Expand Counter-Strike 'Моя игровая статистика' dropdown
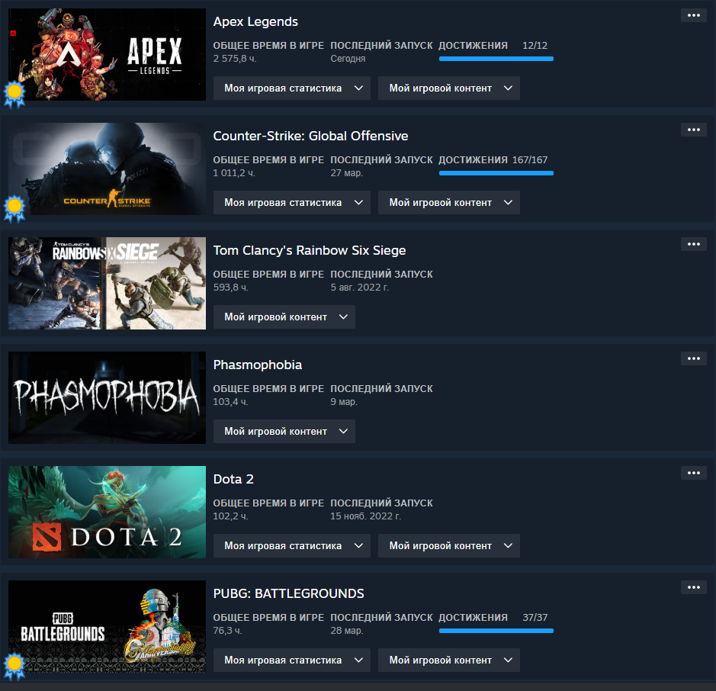 tap(292, 202)
